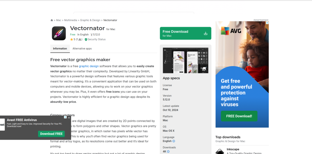Click FREE Download! button in AVG ad

click(x=239, y=116)
